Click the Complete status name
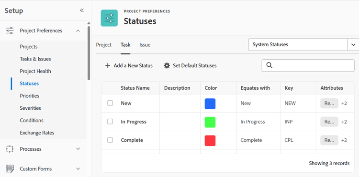The image size is (359, 177). point(132,140)
